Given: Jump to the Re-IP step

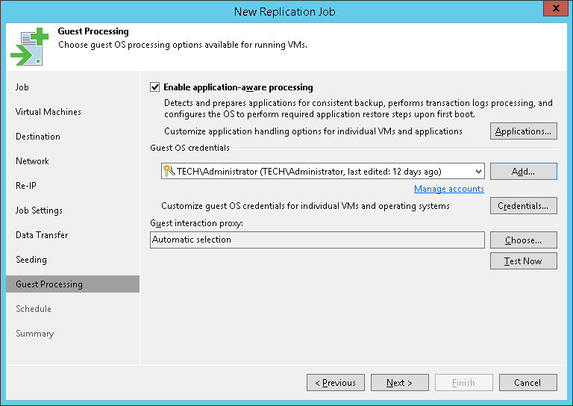Looking at the screenshot, I should point(27,186).
